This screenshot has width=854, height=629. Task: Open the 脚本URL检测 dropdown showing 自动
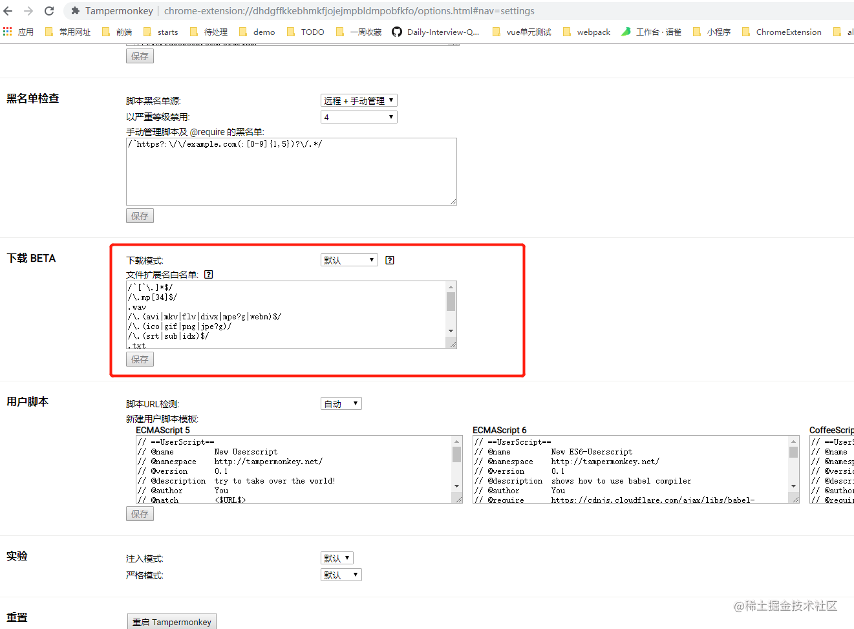pos(341,403)
